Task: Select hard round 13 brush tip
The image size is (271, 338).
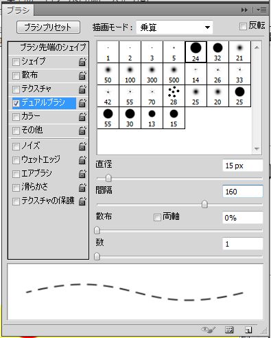Action: pos(152,118)
